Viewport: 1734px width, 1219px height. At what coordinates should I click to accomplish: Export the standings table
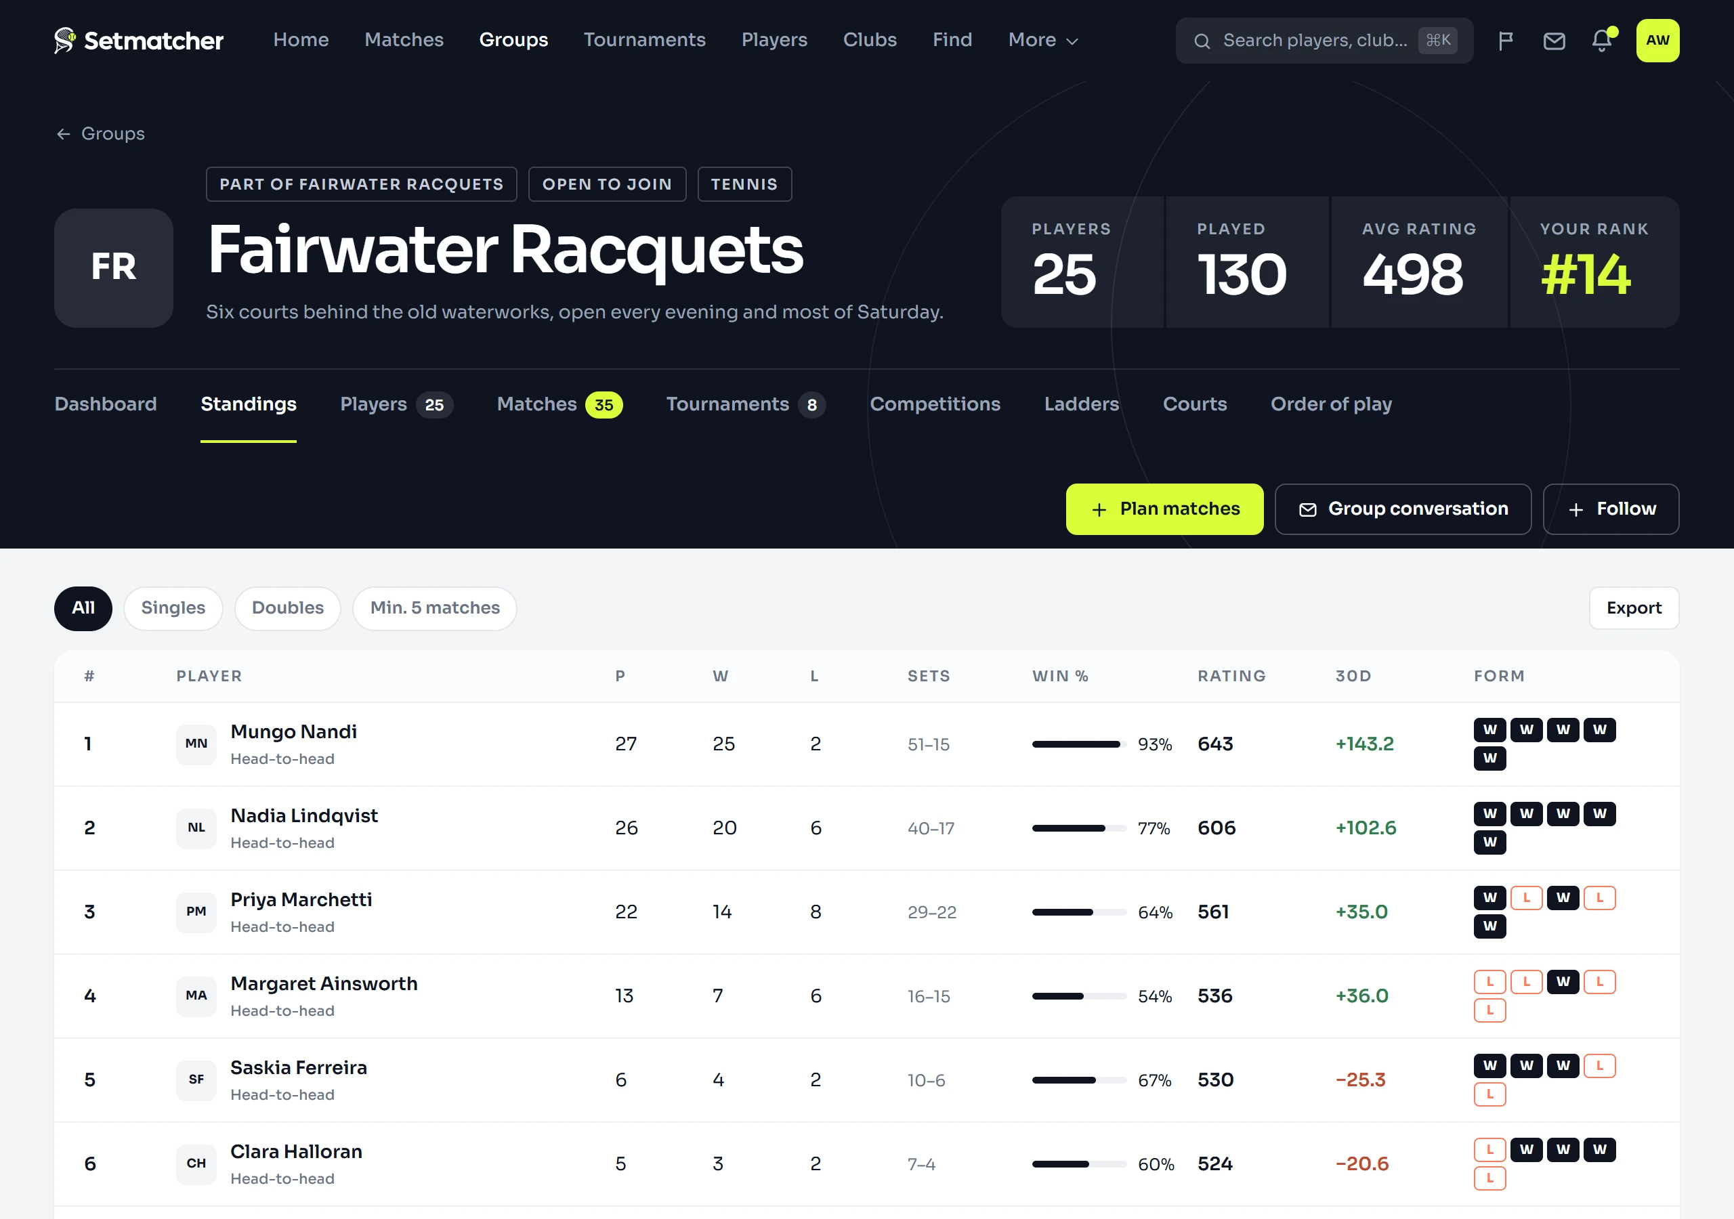tap(1634, 608)
